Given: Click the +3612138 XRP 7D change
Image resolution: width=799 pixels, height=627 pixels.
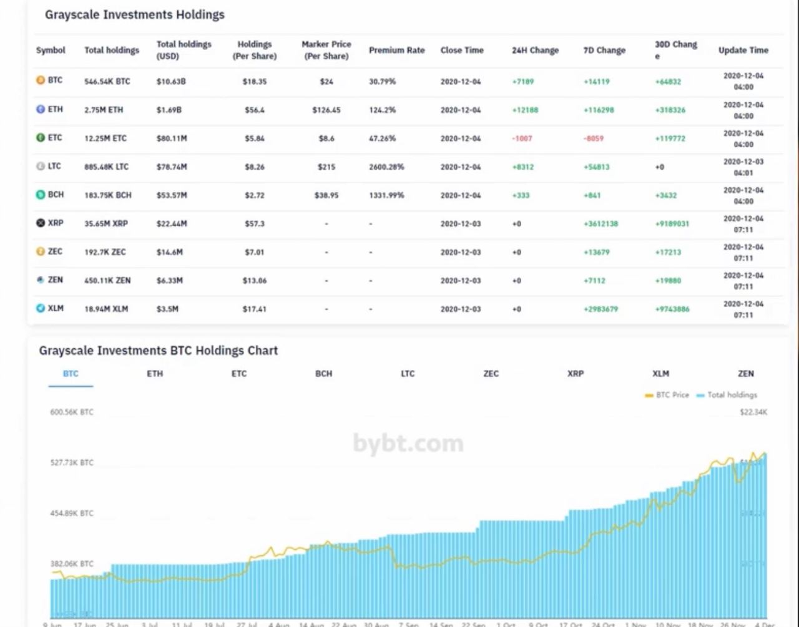Looking at the screenshot, I should point(600,223).
